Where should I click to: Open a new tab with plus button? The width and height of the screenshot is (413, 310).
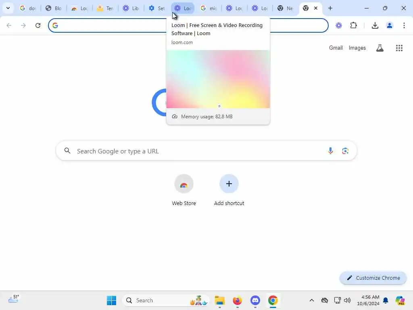click(x=330, y=8)
